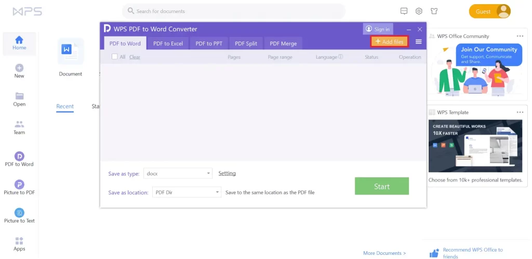Open feedback message icon in header
Image resolution: width=532 pixels, height=259 pixels.
[404, 11]
